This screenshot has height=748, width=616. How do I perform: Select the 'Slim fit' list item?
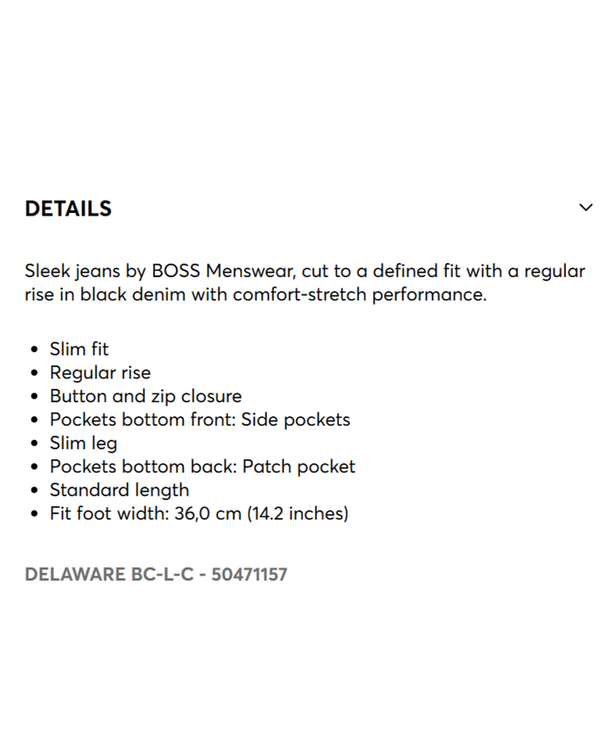click(79, 349)
